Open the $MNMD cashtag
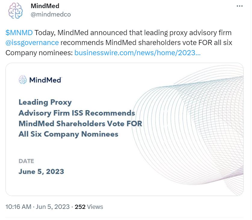Screen dimensions: 252x220 tap(19, 32)
